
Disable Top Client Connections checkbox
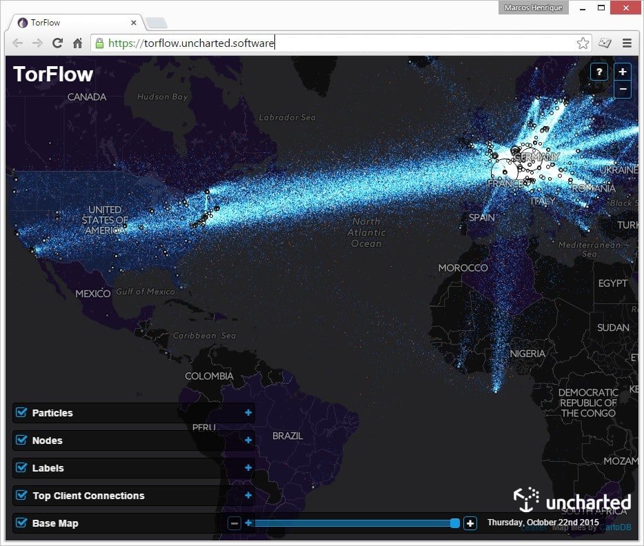pyautogui.click(x=21, y=495)
